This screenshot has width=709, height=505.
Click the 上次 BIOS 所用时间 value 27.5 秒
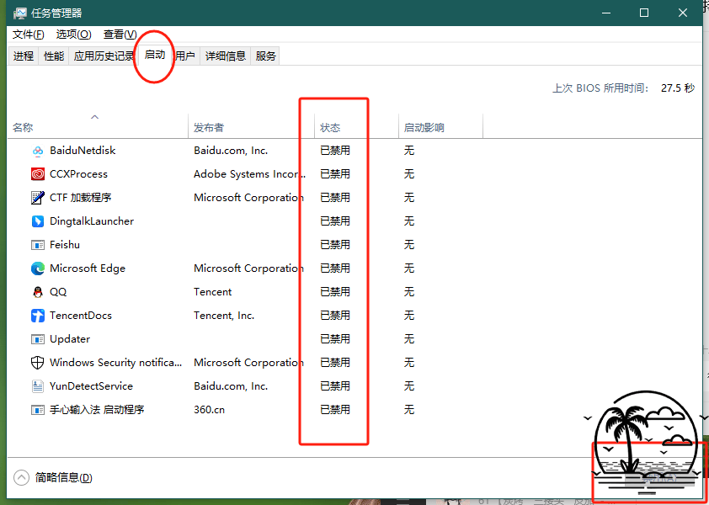[x=677, y=88]
